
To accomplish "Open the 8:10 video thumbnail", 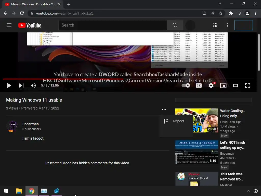I will coord(197,152).
